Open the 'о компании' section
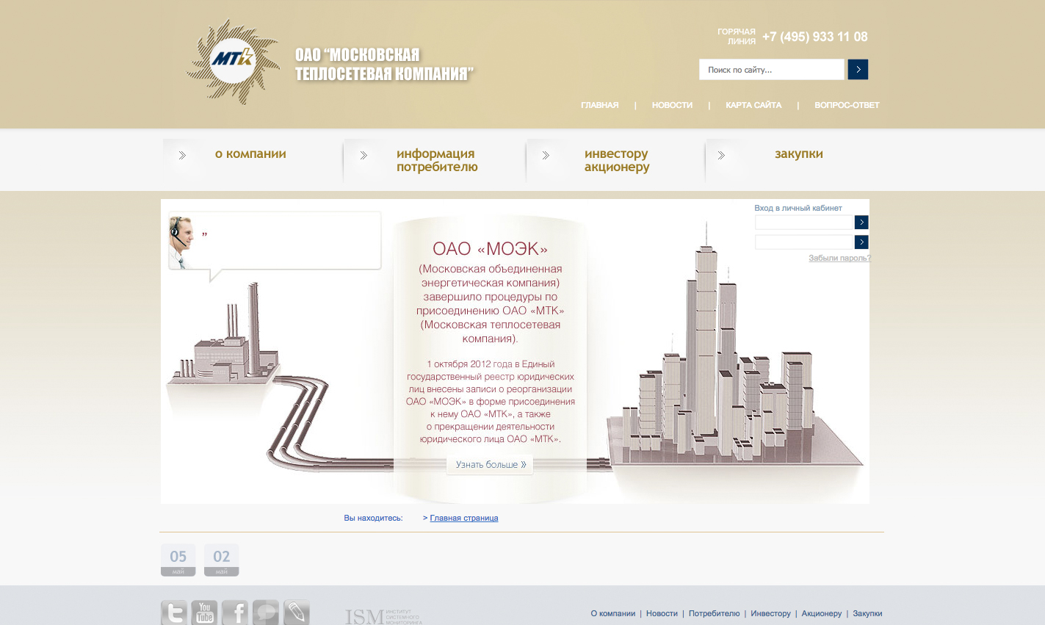Viewport: 1045px width, 625px height. click(250, 153)
